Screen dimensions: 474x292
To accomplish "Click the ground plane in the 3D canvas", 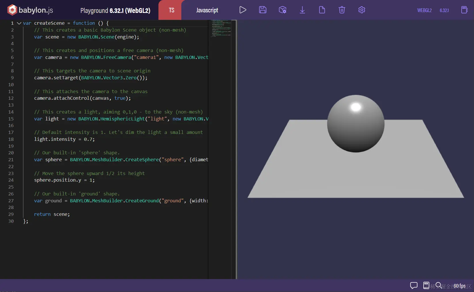I will tap(356, 175).
